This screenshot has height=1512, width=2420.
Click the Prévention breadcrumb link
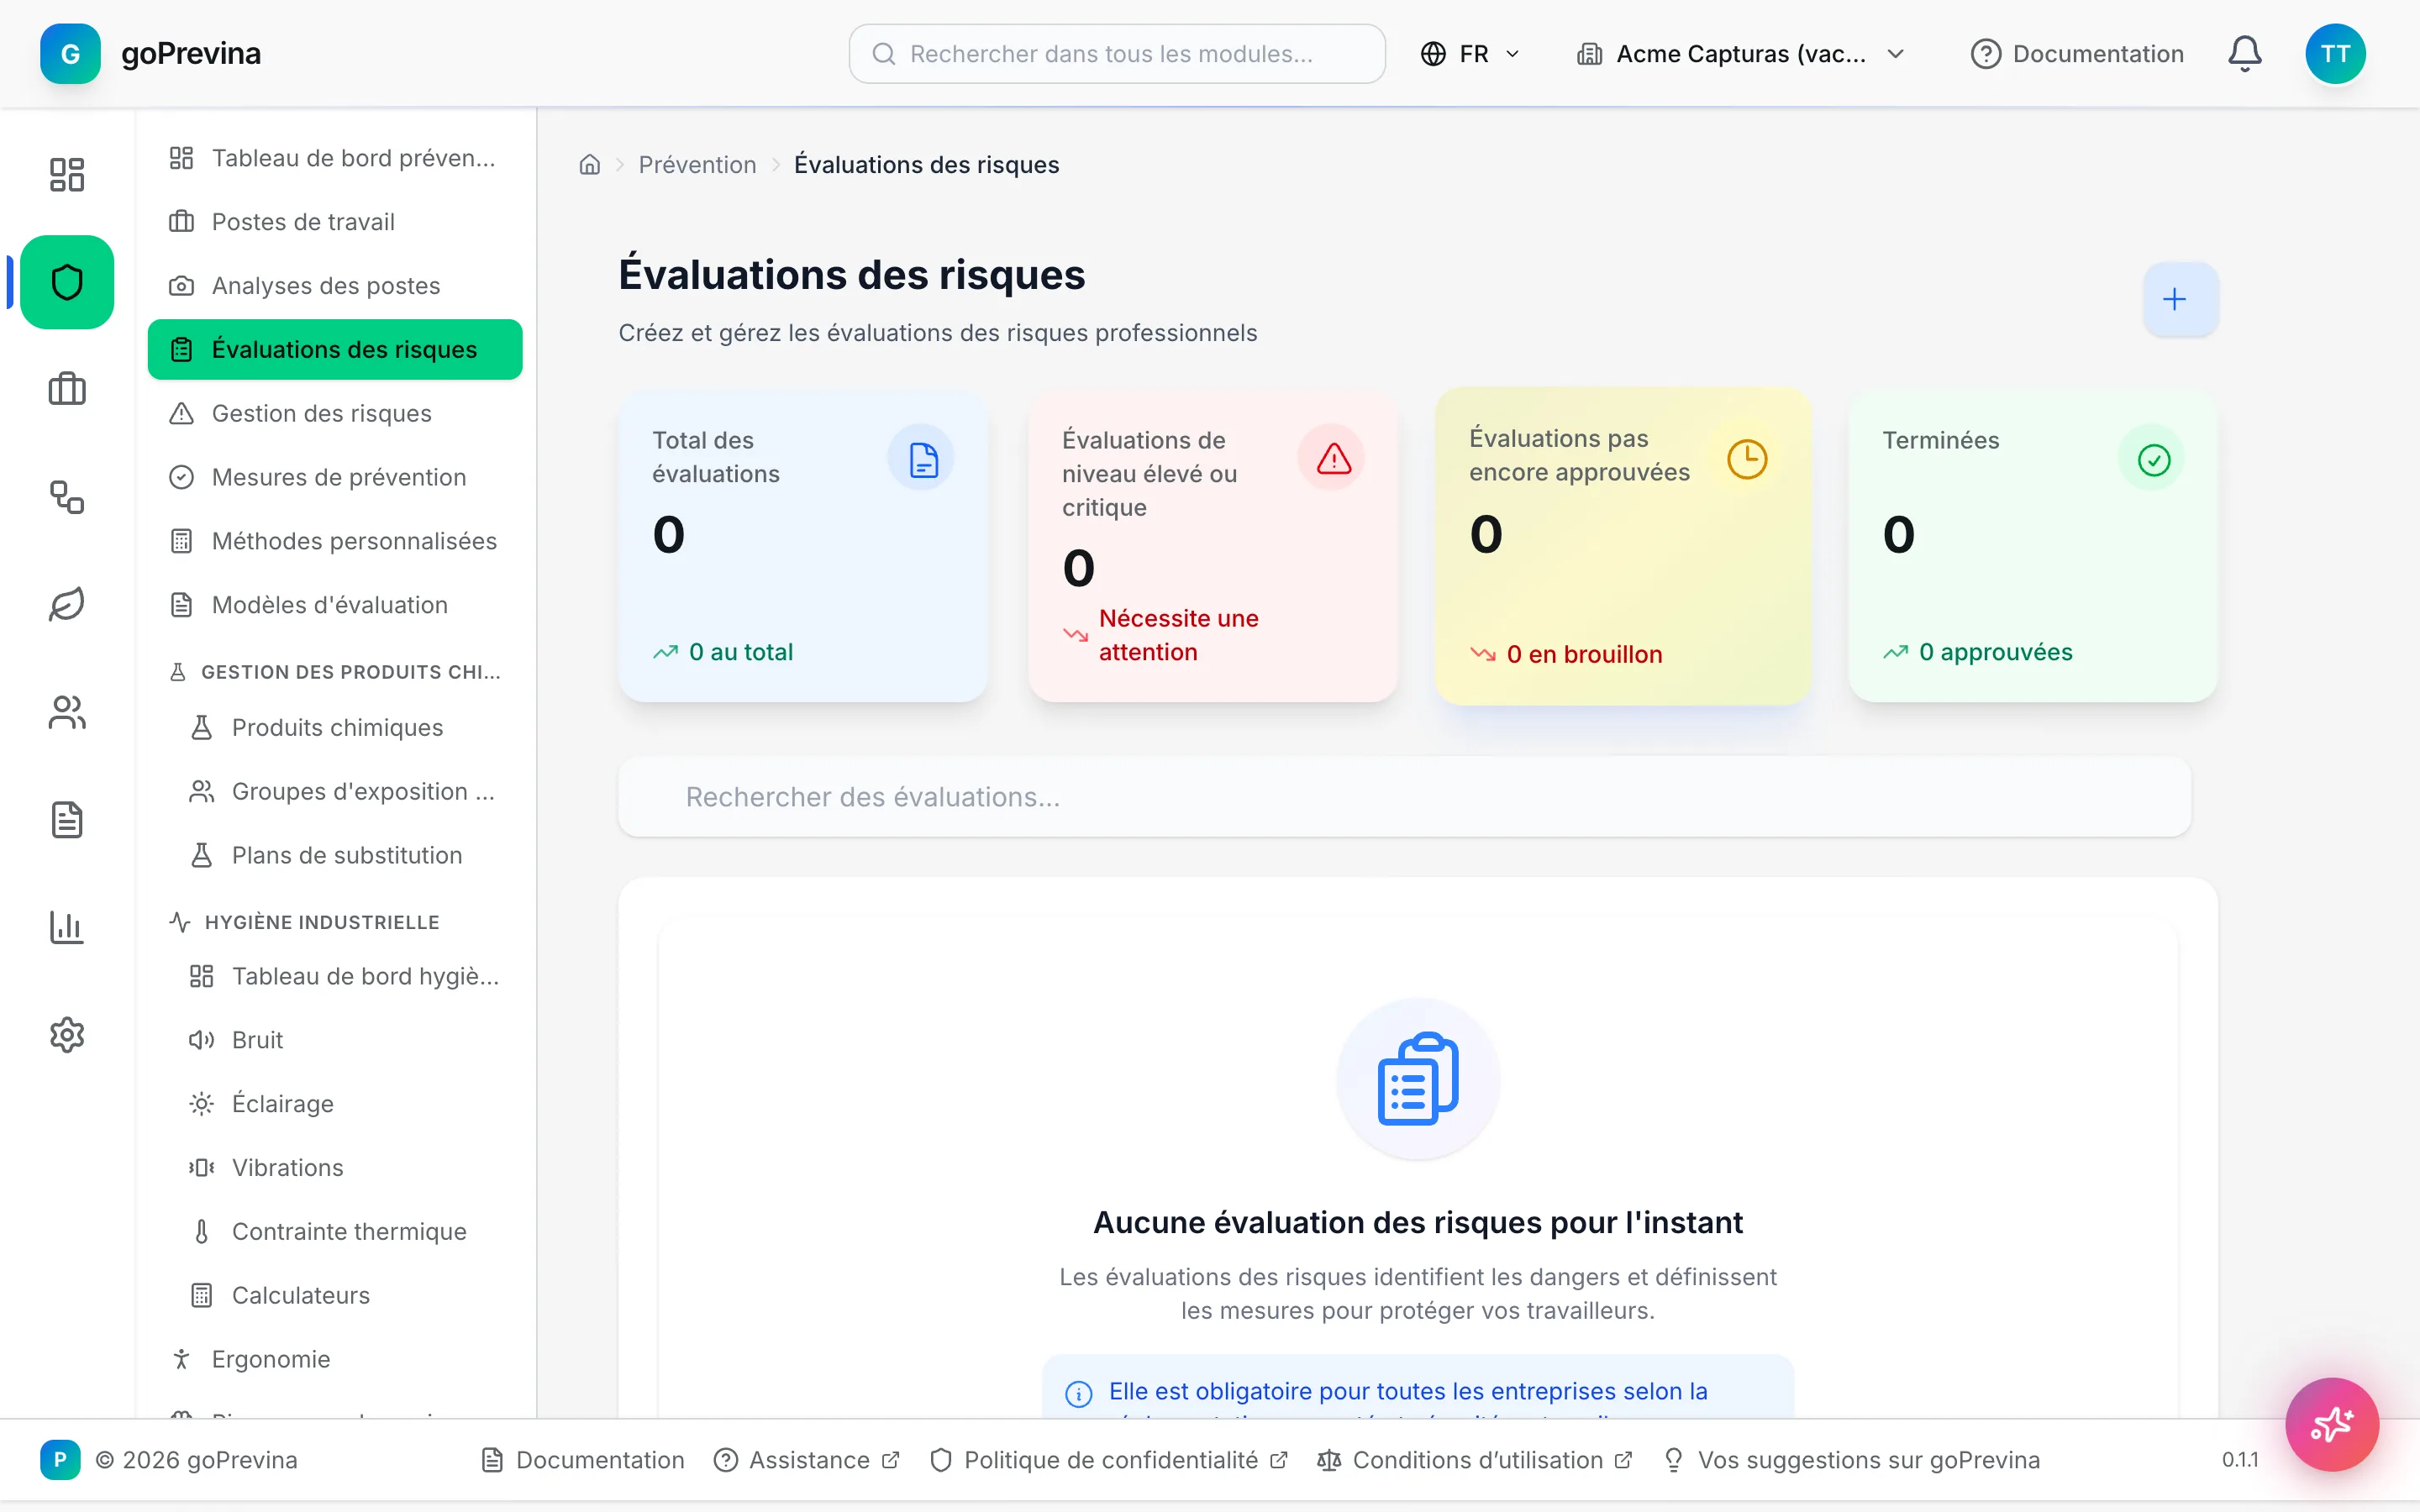click(x=697, y=165)
